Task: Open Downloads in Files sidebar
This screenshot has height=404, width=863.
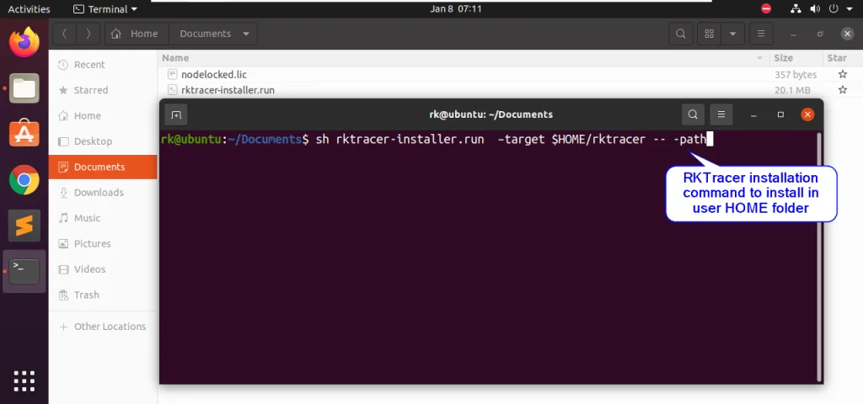Action: (x=103, y=193)
